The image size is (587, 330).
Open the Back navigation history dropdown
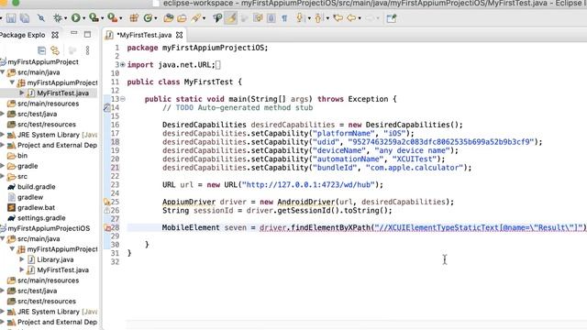[x=360, y=18]
